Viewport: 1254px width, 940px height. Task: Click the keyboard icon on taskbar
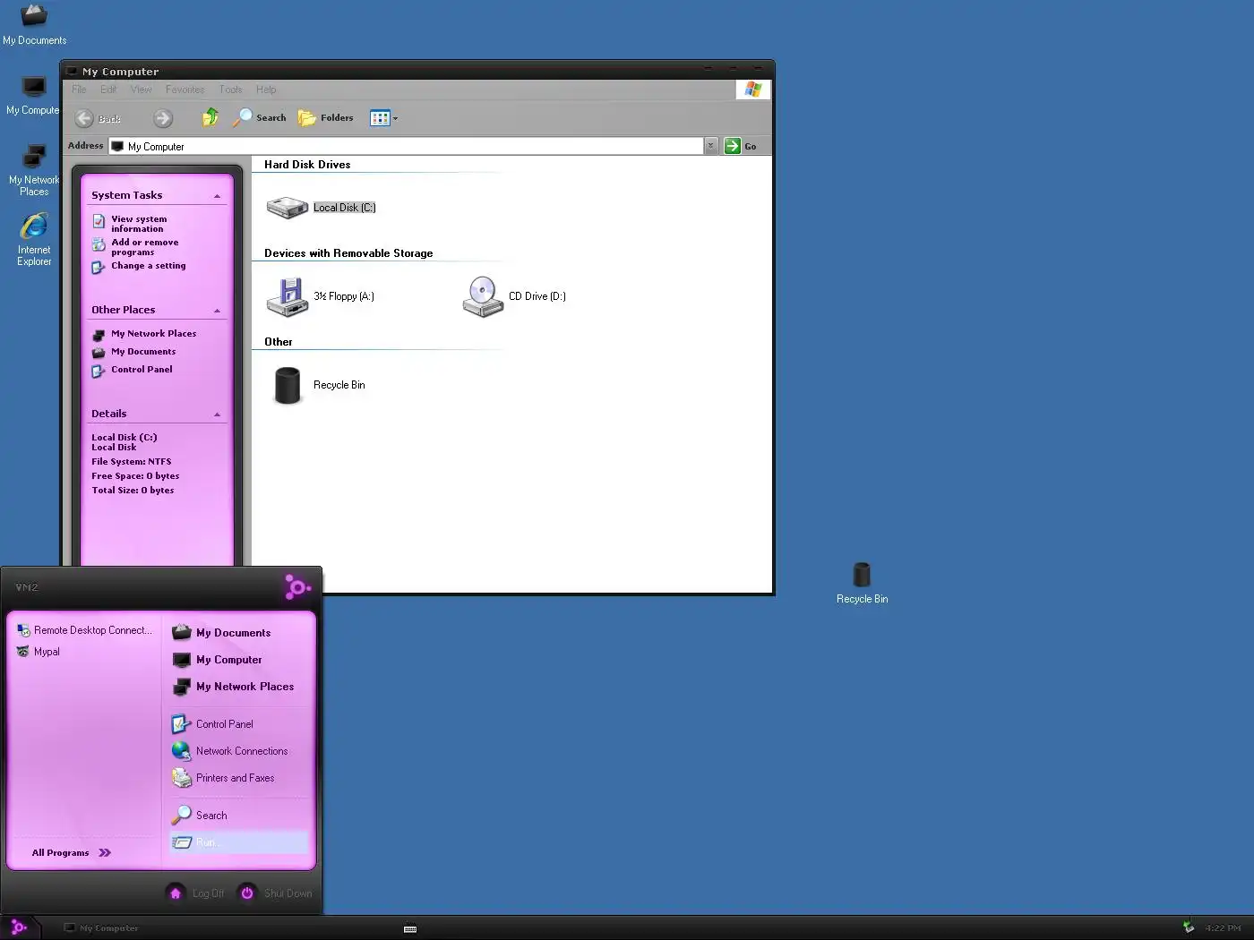click(410, 929)
